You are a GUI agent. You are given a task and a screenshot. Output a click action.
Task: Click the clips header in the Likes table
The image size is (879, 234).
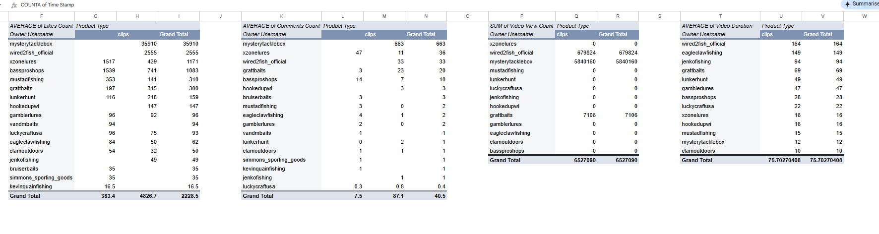[124, 34]
